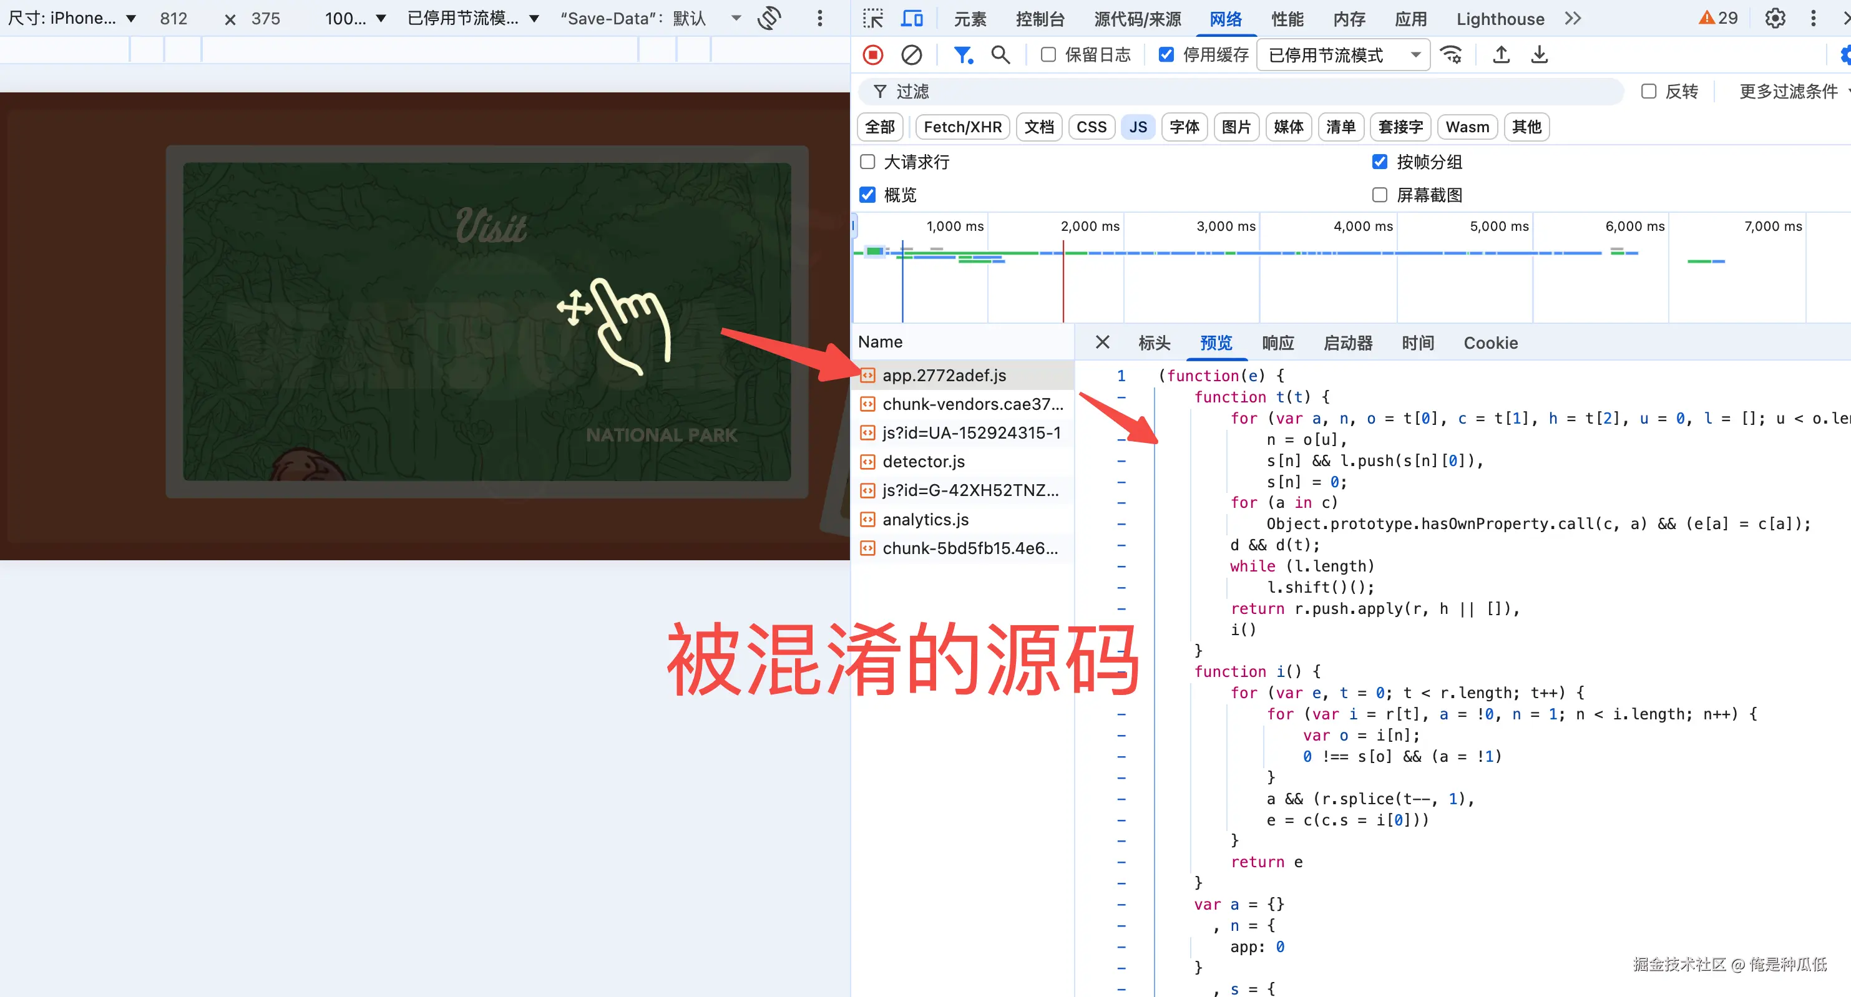Open the 响应 response sub-tab
The width and height of the screenshot is (1851, 997).
tap(1277, 343)
